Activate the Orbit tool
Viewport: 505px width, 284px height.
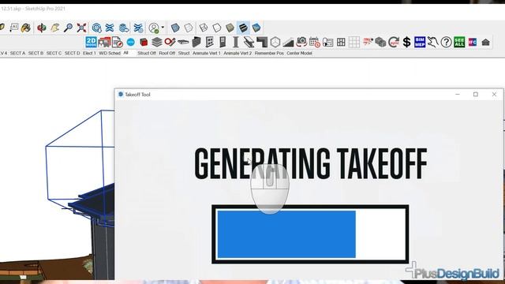click(42, 28)
